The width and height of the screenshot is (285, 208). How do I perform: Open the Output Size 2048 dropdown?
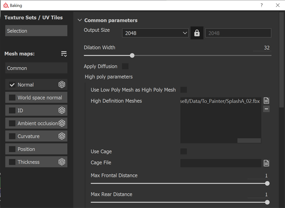tap(155, 33)
